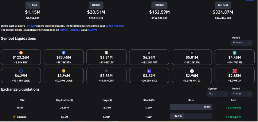Screen dimensions: 258x122
Task: Click the XRP coin icon
Action: click(106, 71)
